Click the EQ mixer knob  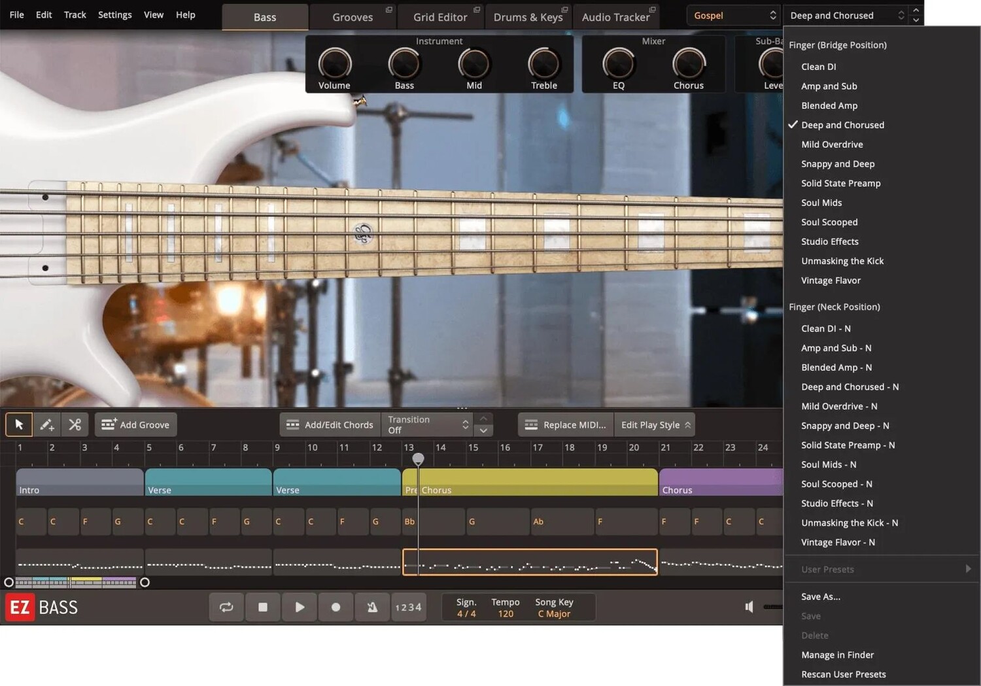tap(619, 64)
